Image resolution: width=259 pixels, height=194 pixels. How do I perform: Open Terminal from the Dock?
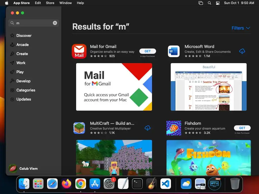click(x=137, y=184)
